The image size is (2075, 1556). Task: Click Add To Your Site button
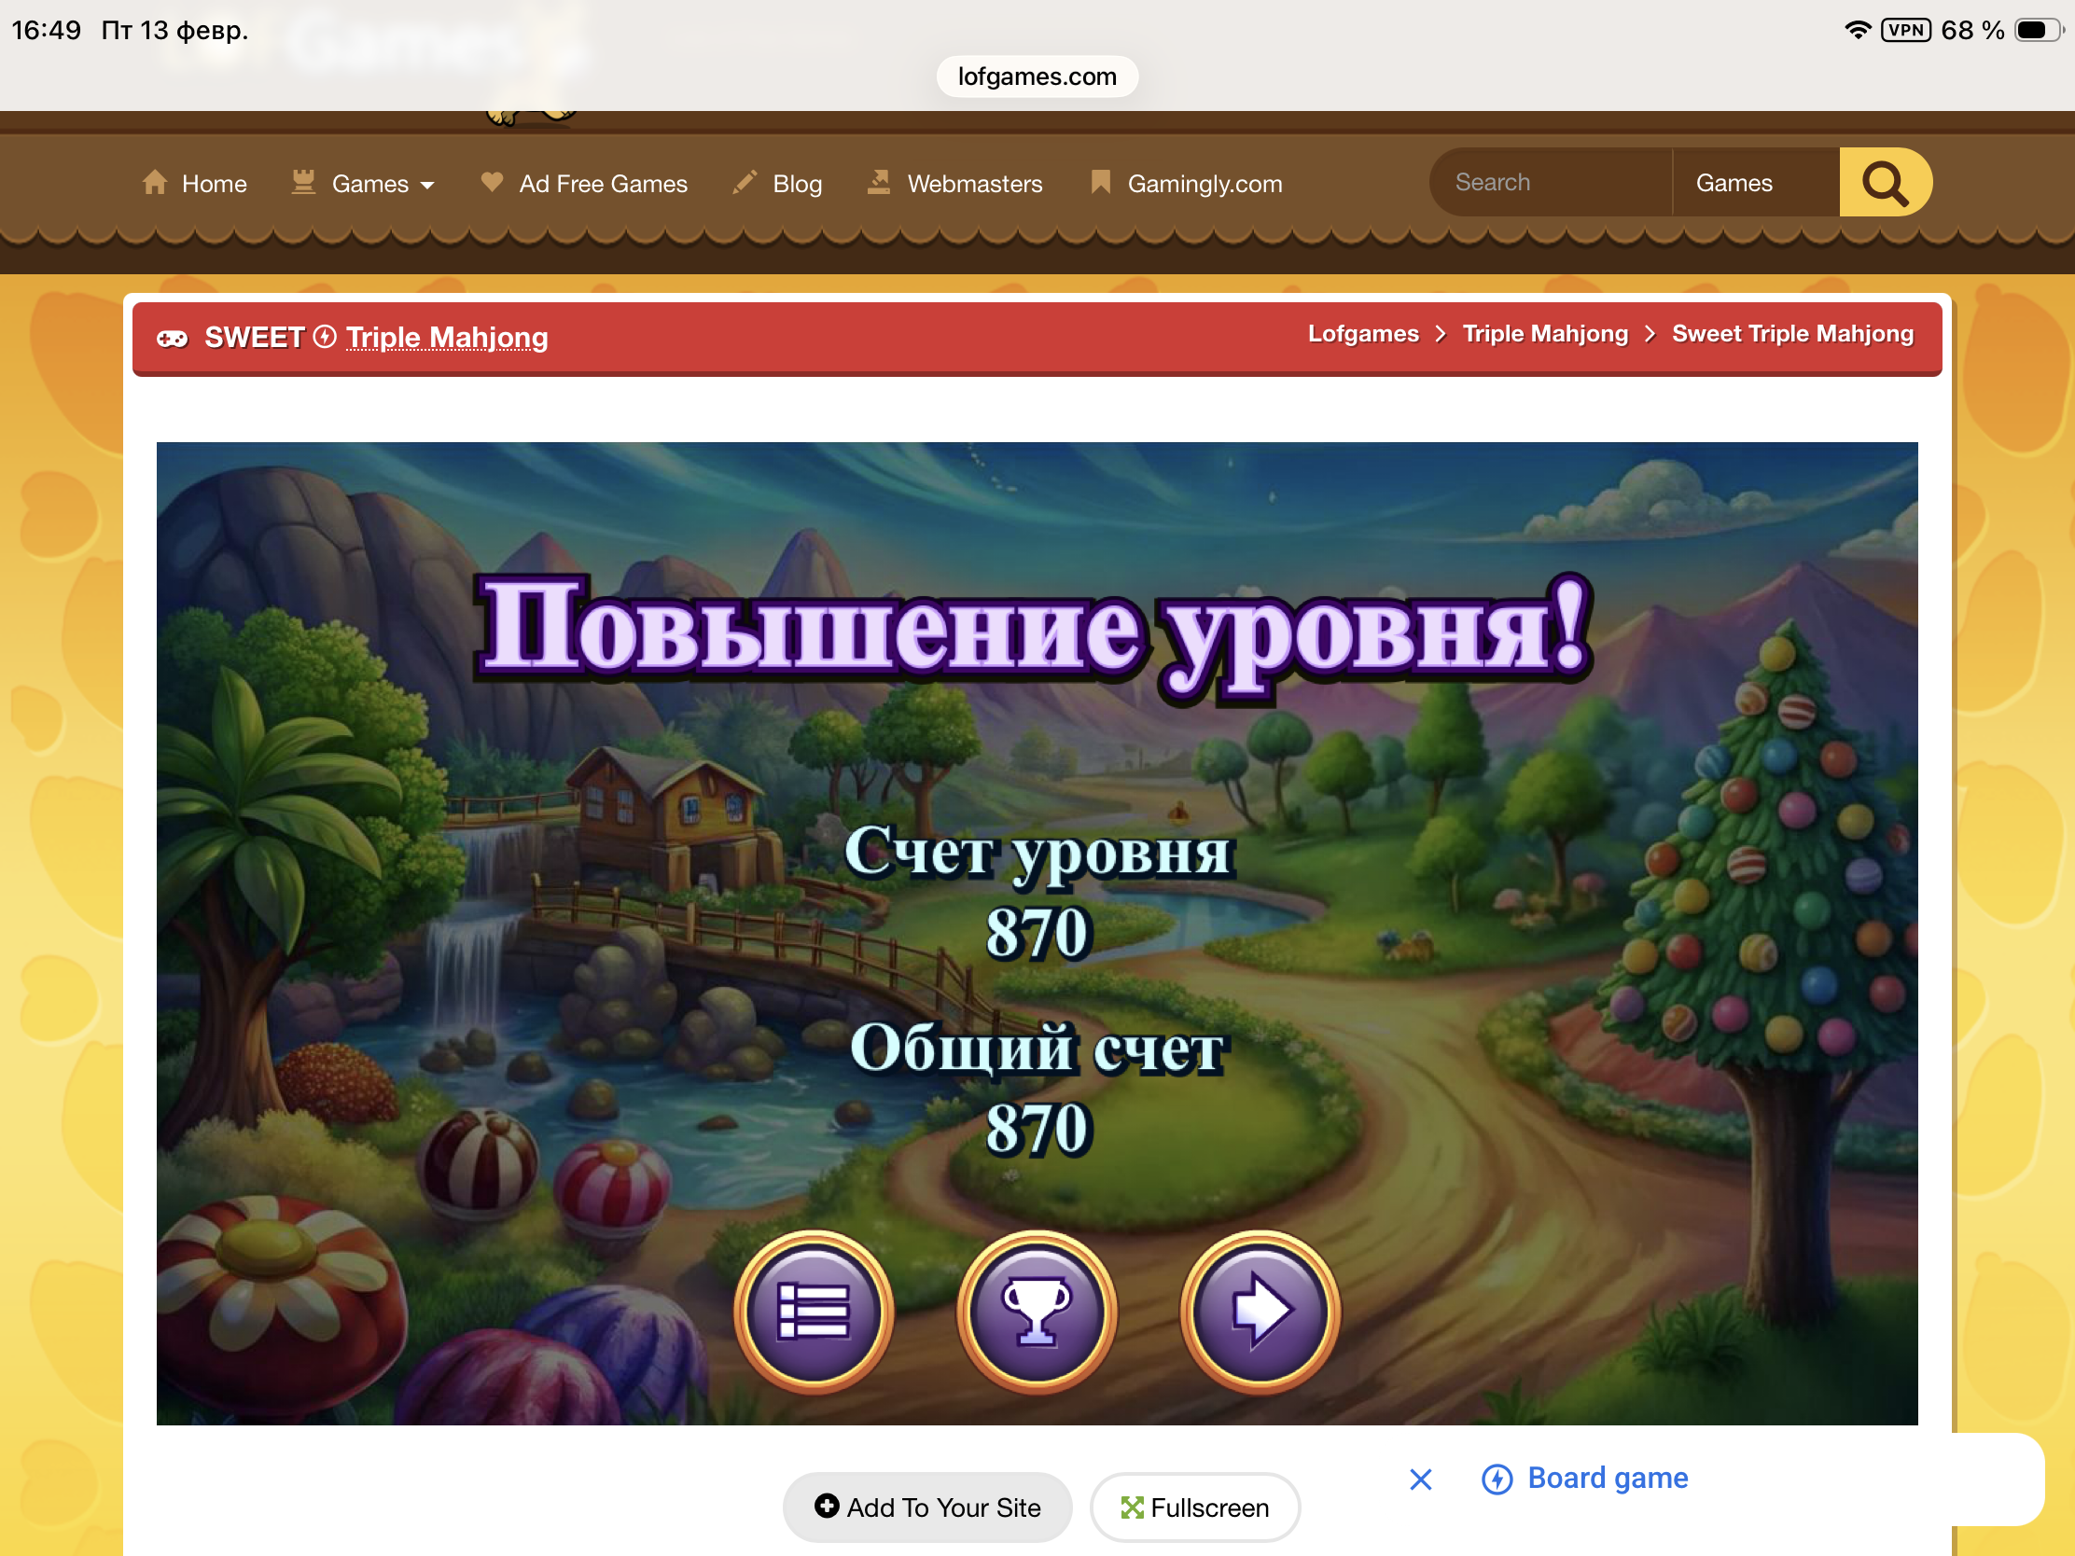(x=926, y=1507)
